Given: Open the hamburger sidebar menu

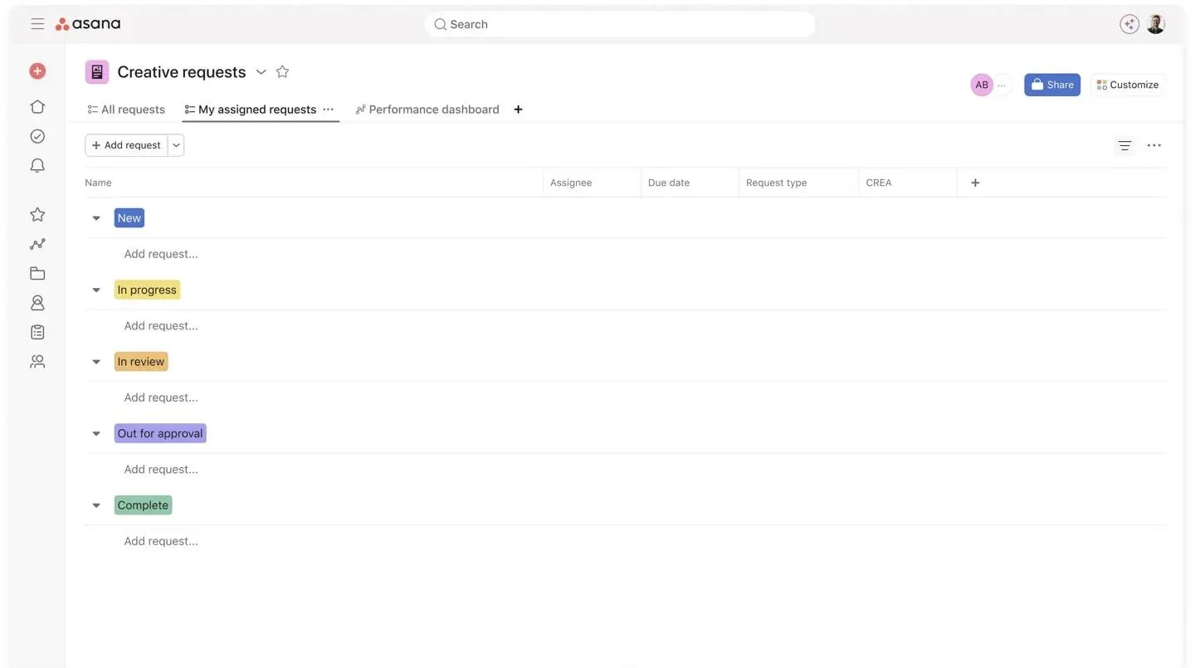Looking at the screenshot, I should pos(37,23).
